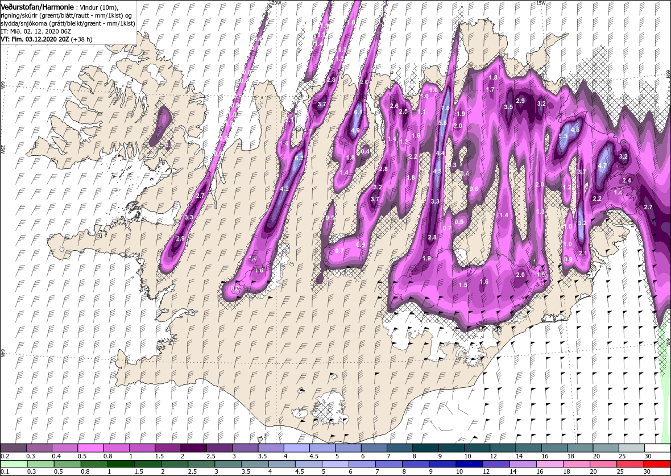
Task: Click the '4.2' precipitation value on map
Action: [x=284, y=189]
